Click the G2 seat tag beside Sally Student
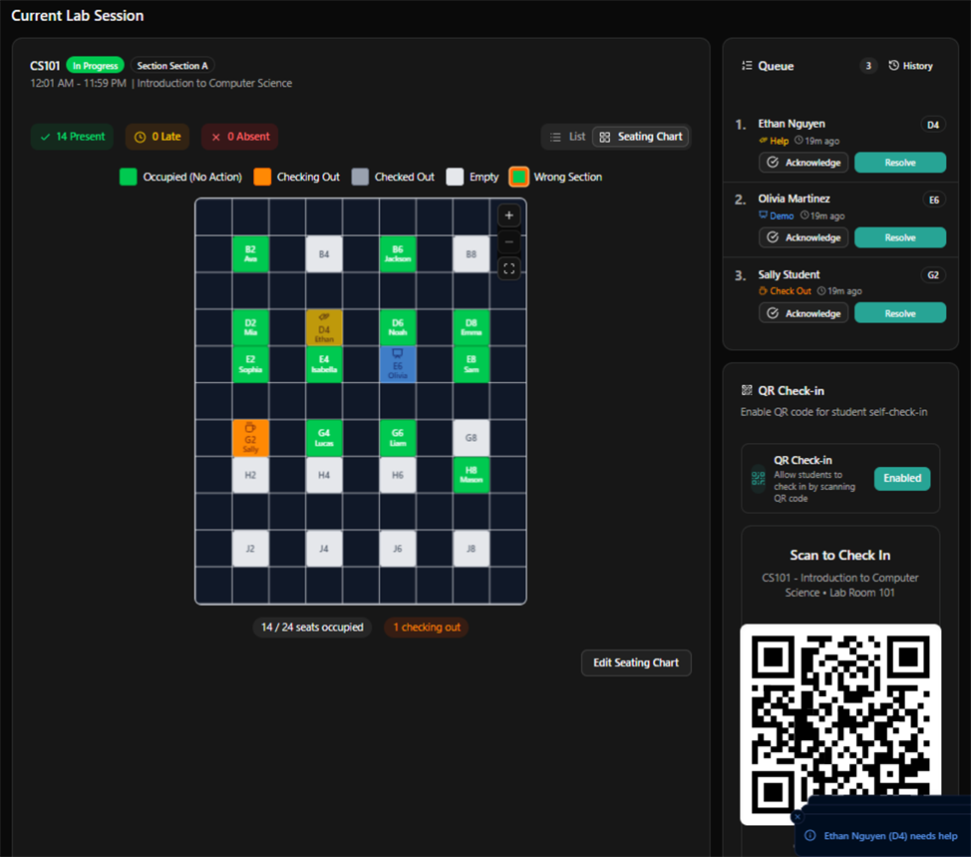Screen dimensions: 971x857 click(933, 275)
